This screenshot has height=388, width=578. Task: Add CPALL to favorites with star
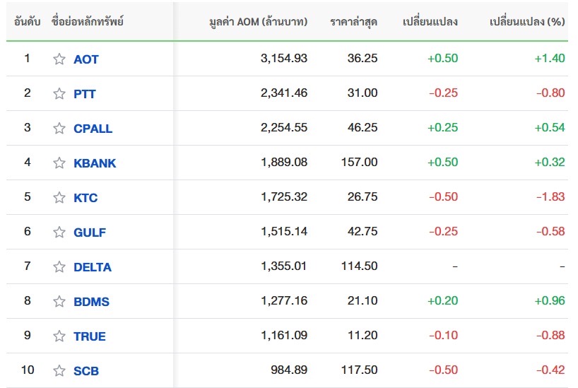click(x=59, y=129)
